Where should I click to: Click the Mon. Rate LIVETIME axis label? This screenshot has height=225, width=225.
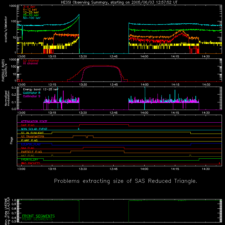(x=7, y=211)
